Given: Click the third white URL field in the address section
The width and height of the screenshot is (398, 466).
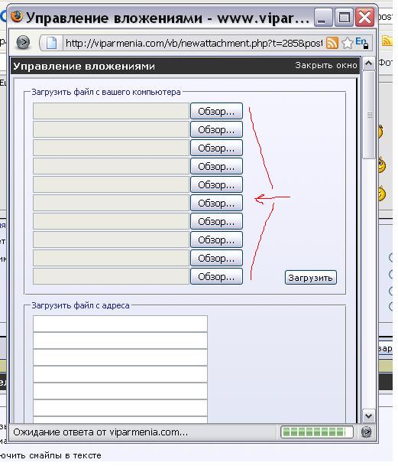Looking at the screenshot, I should (120, 357).
